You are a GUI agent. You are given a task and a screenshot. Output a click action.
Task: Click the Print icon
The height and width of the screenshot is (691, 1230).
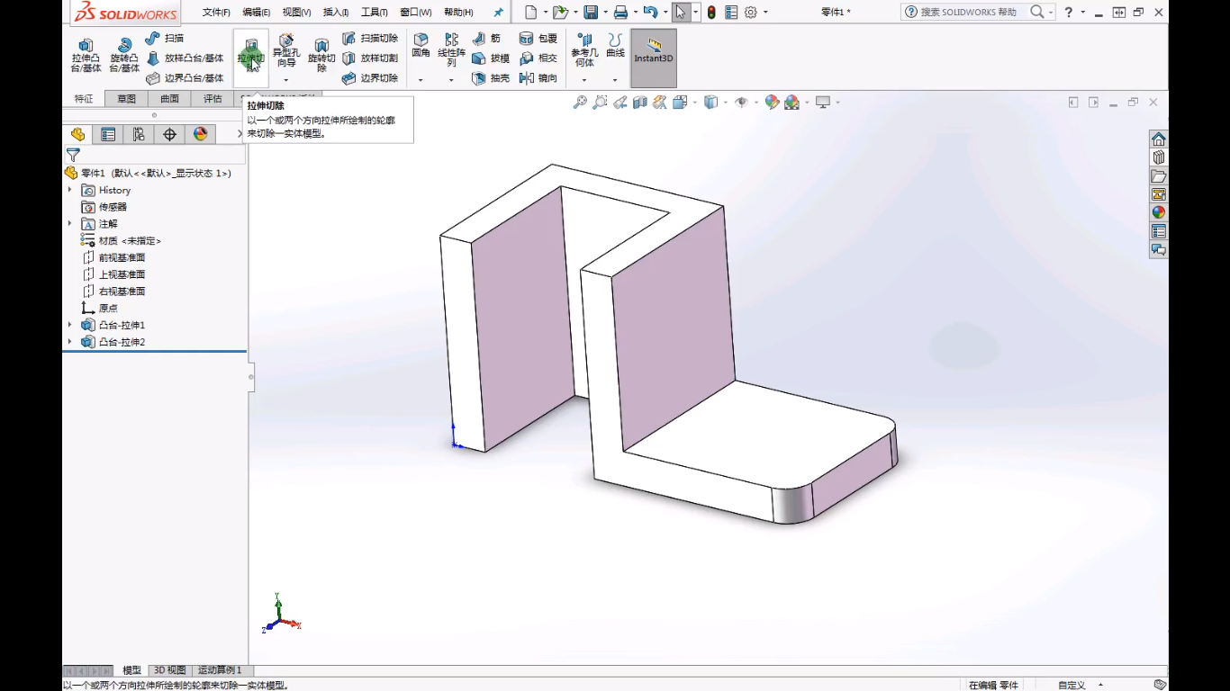point(620,12)
